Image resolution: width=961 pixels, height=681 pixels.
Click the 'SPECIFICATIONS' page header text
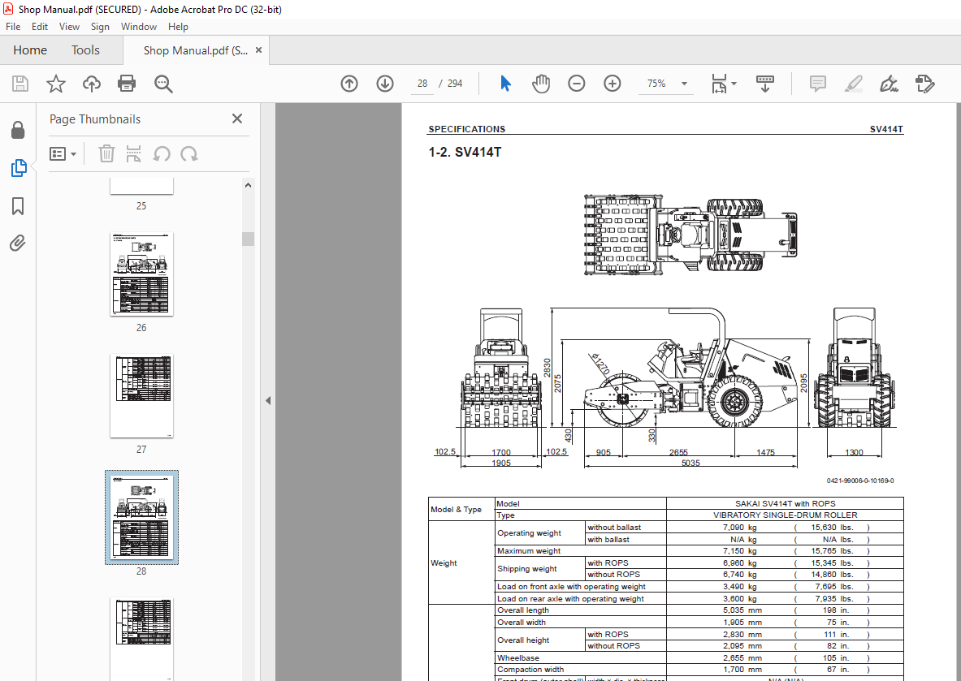467,128
